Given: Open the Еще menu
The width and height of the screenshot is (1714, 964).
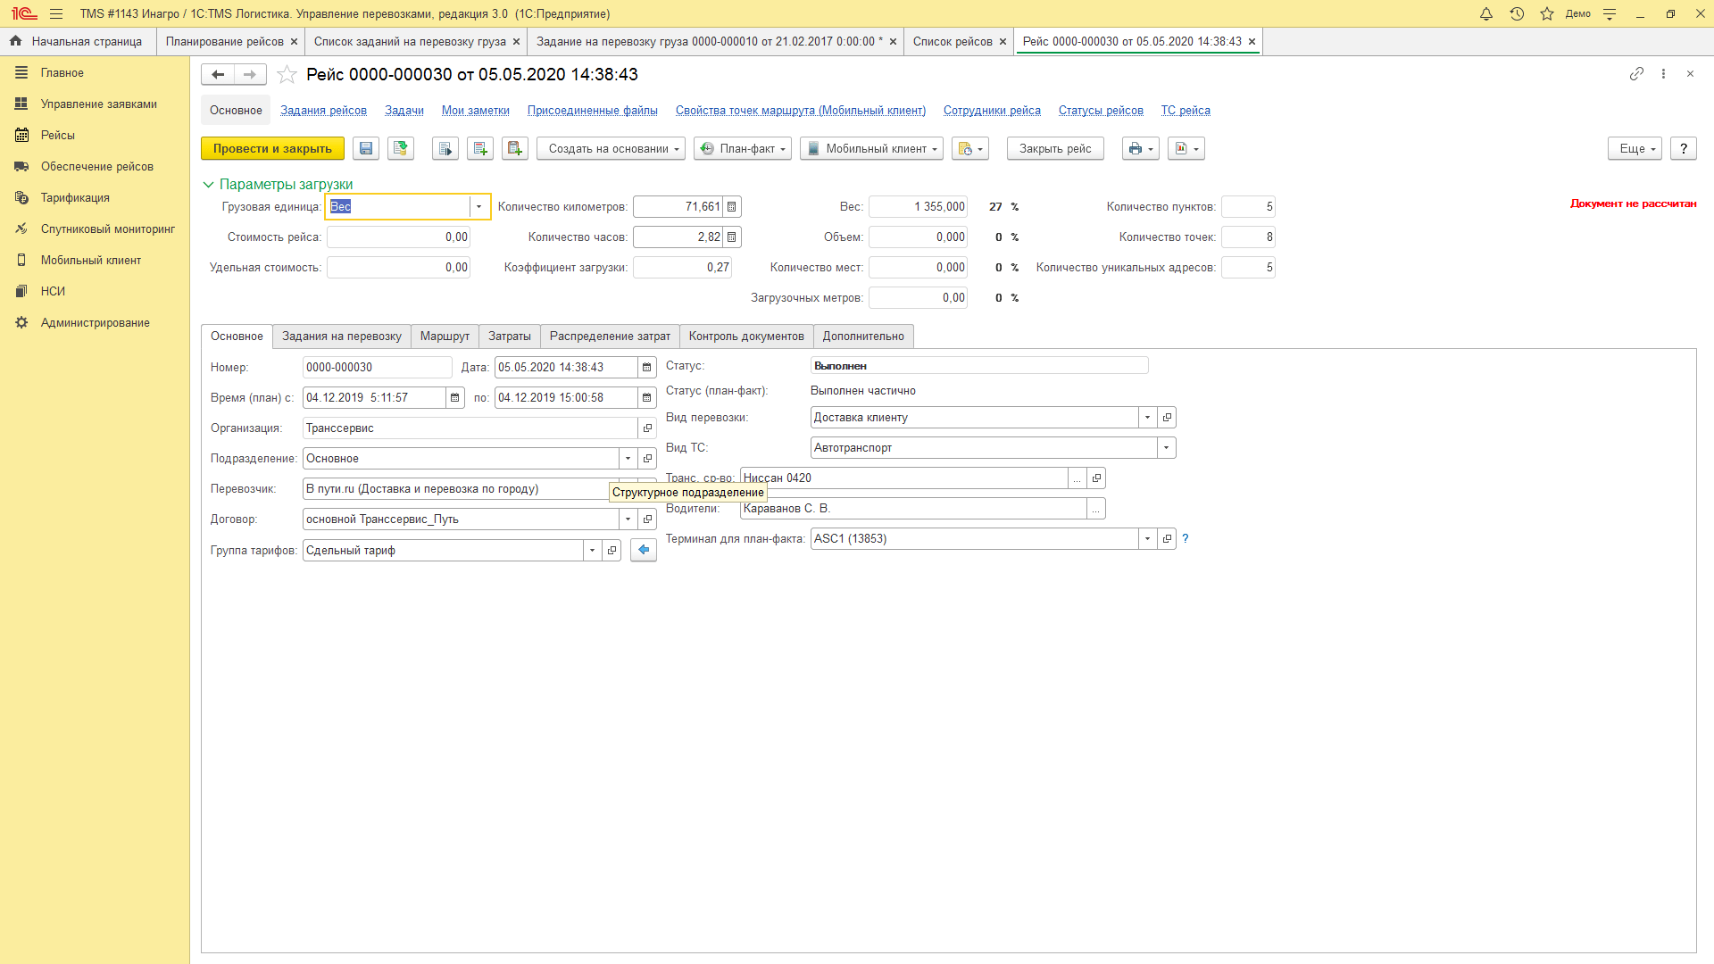Looking at the screenshot, I should point(1635,149).
